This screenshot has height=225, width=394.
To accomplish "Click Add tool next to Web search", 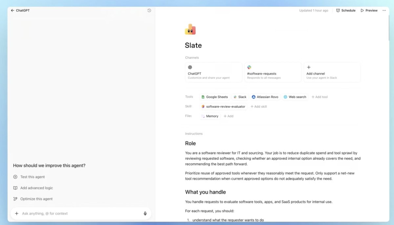I will tap(319, 97).
